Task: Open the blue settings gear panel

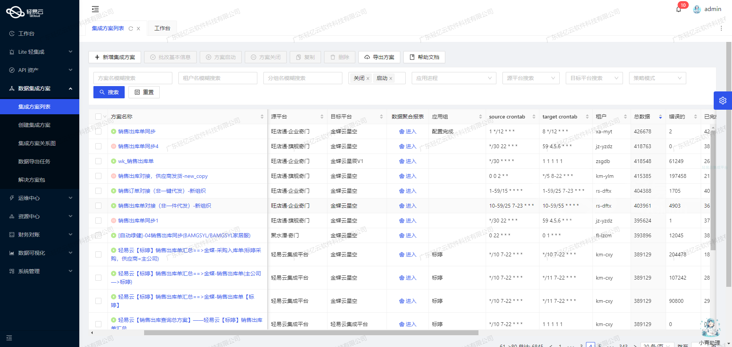Action: point(722,101)
